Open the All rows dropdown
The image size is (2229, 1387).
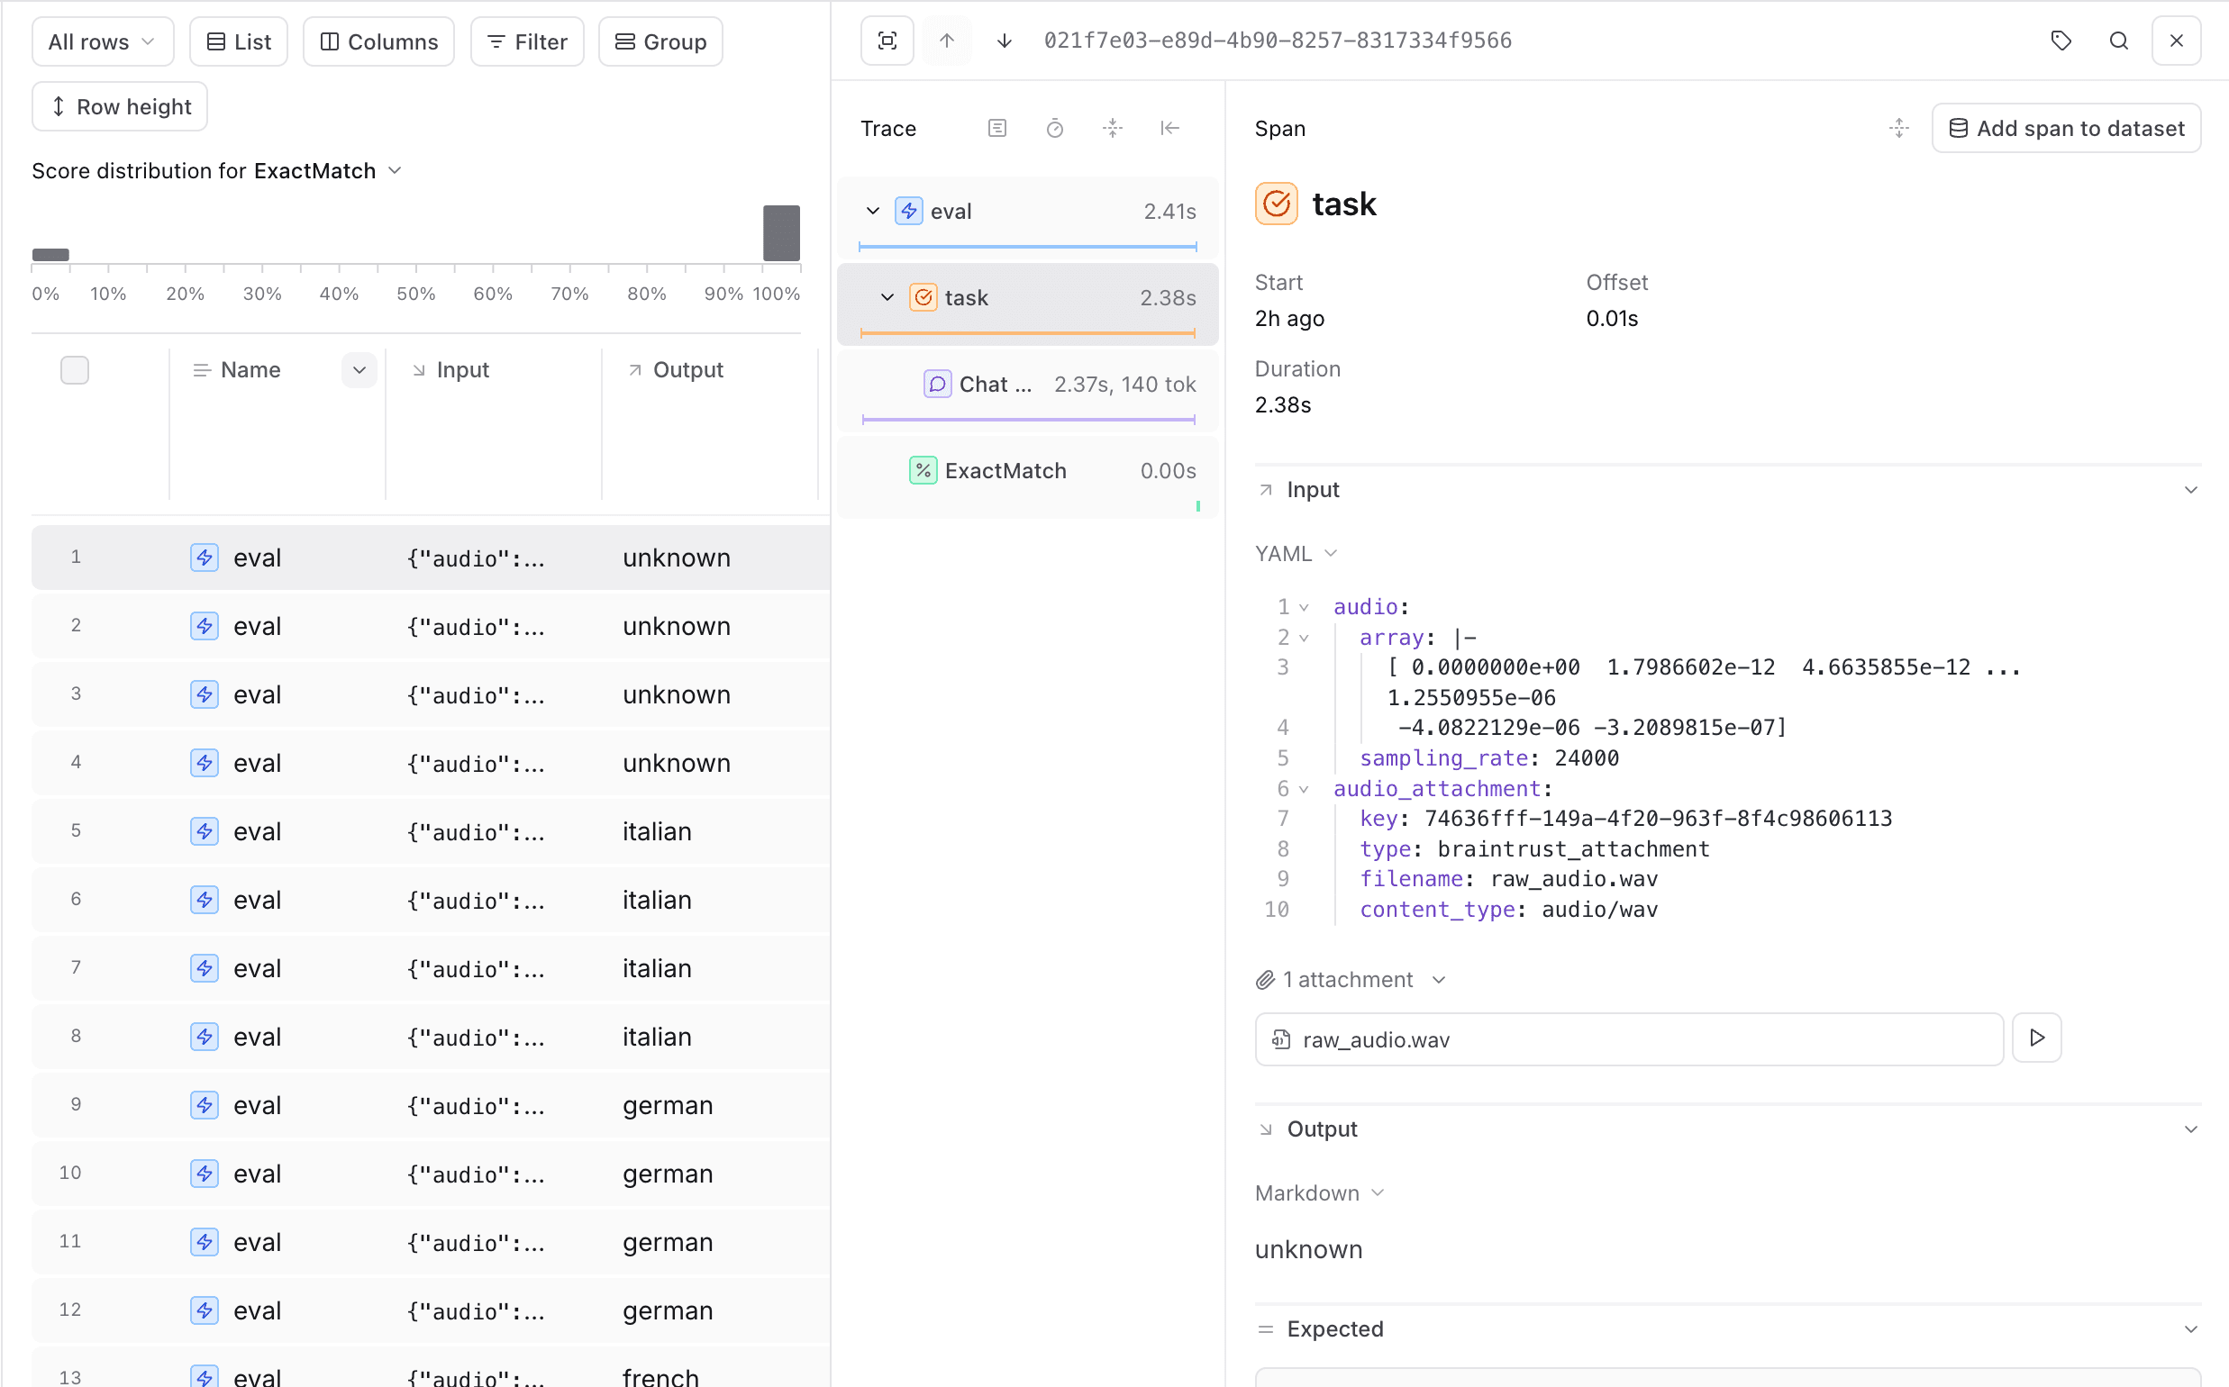102,41
